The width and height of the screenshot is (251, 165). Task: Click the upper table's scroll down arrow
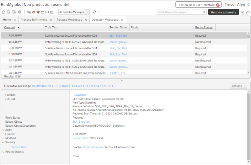coord(248,72)
